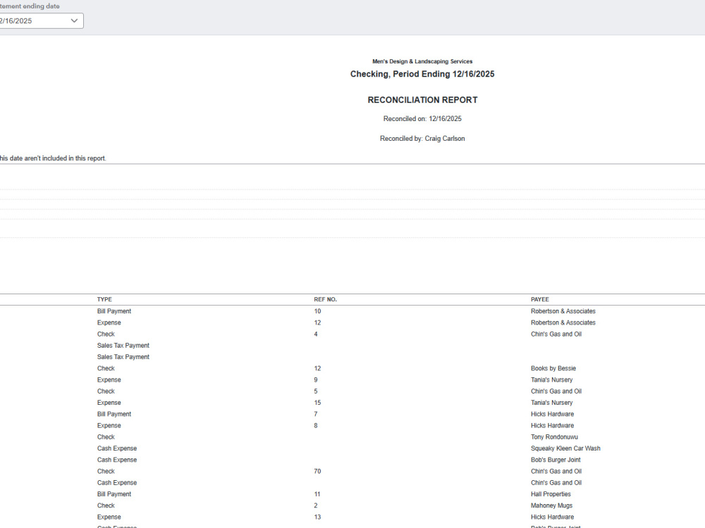Select Mahoney Mugs payee
This screenshot has height=528, width=705.
click(551, 505)
